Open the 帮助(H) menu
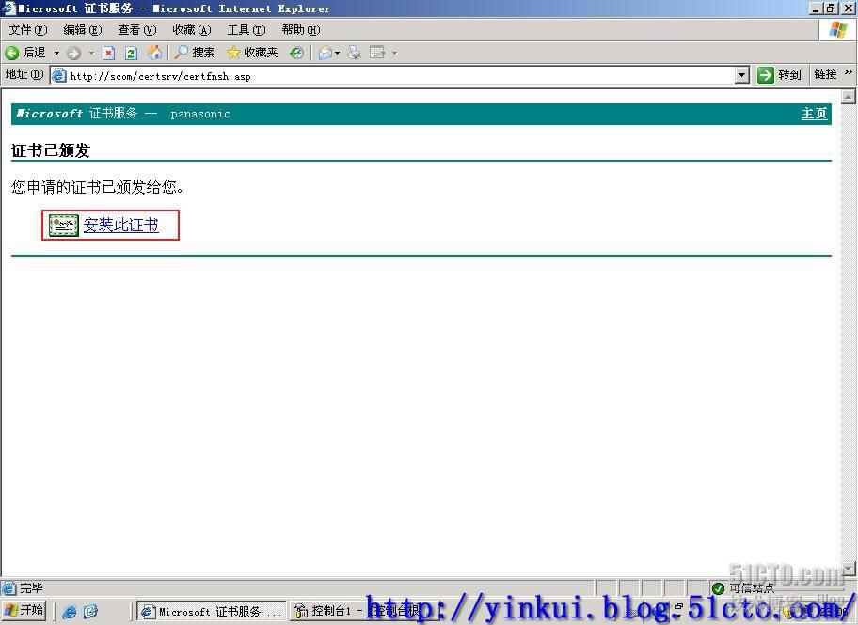Screen dimensions: 858x625 [301, 30]
